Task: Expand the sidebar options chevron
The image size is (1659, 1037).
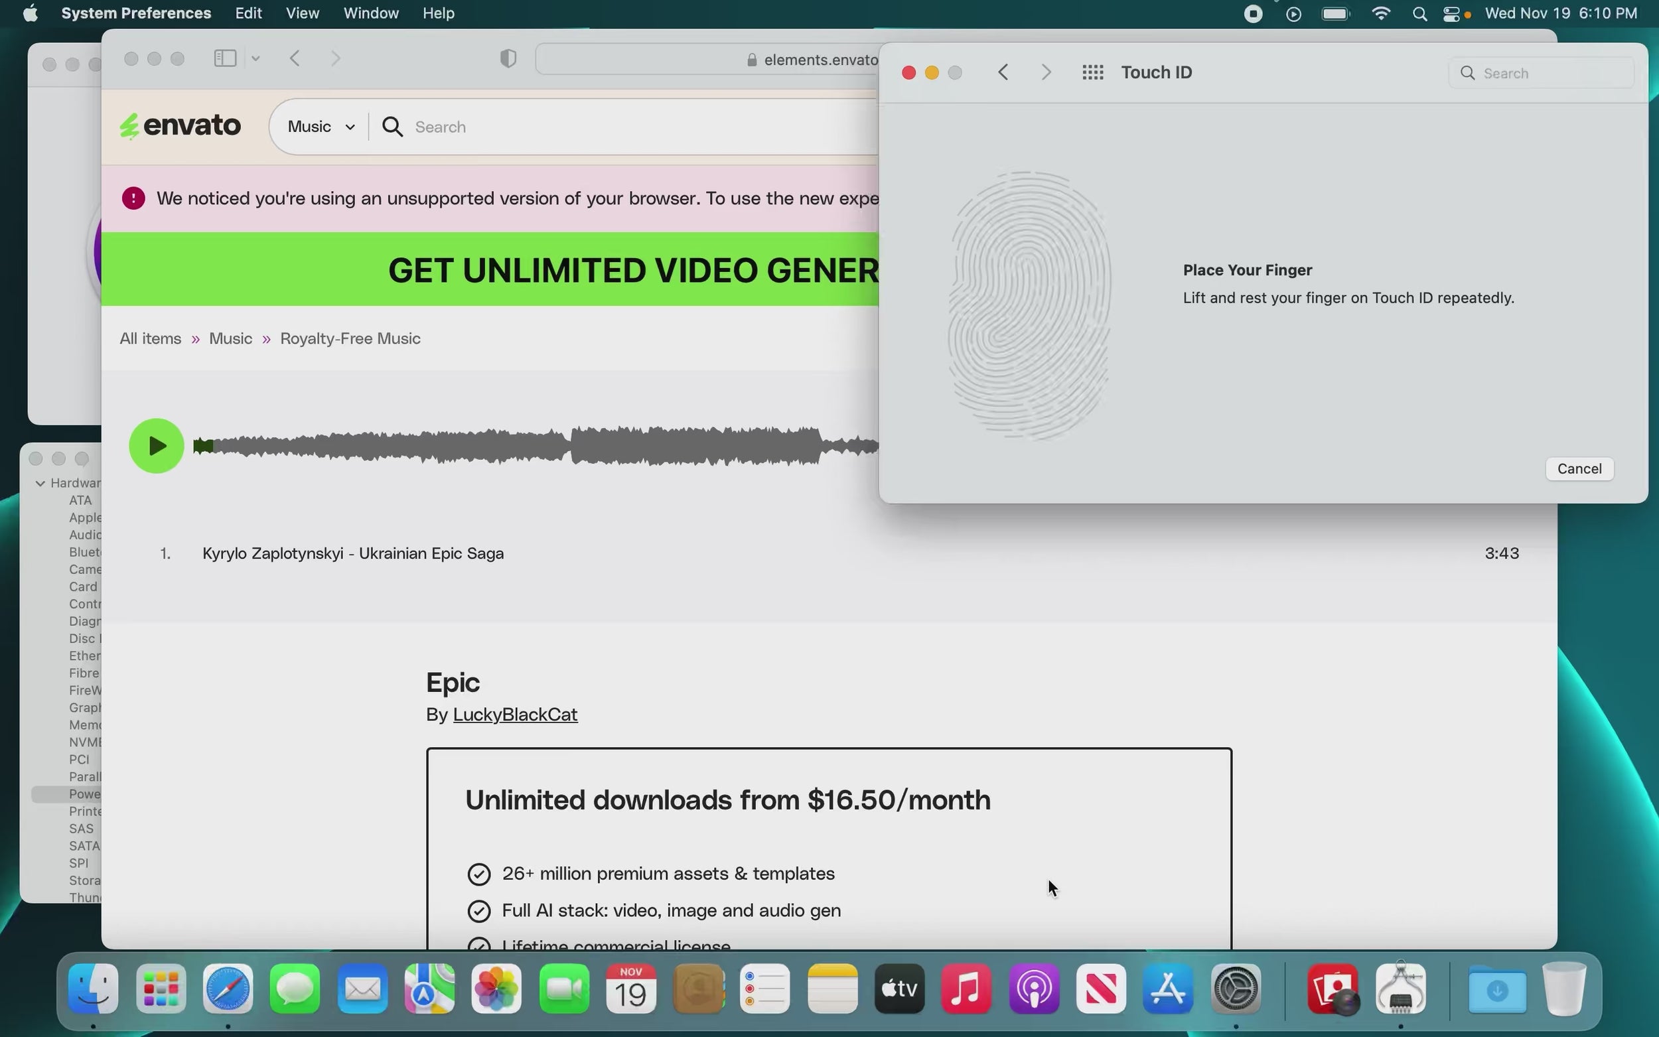Action: click(x=255, y=59)
